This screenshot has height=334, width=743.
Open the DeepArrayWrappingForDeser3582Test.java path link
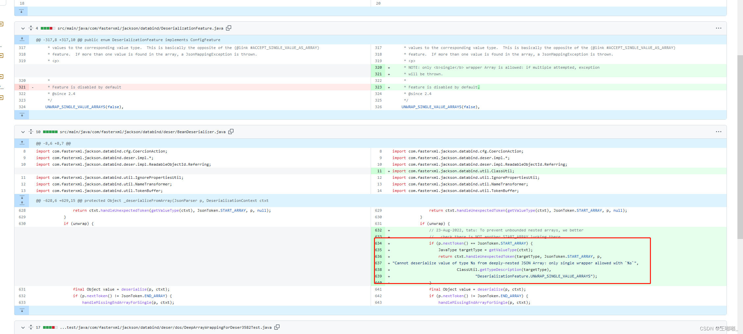click(166, 328)
